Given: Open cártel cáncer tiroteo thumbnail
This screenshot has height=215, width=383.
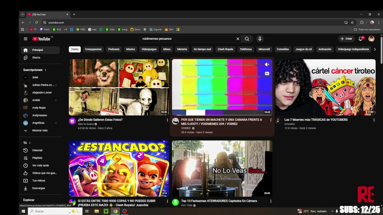Looking at the screenshot, I should pos(326,87).
